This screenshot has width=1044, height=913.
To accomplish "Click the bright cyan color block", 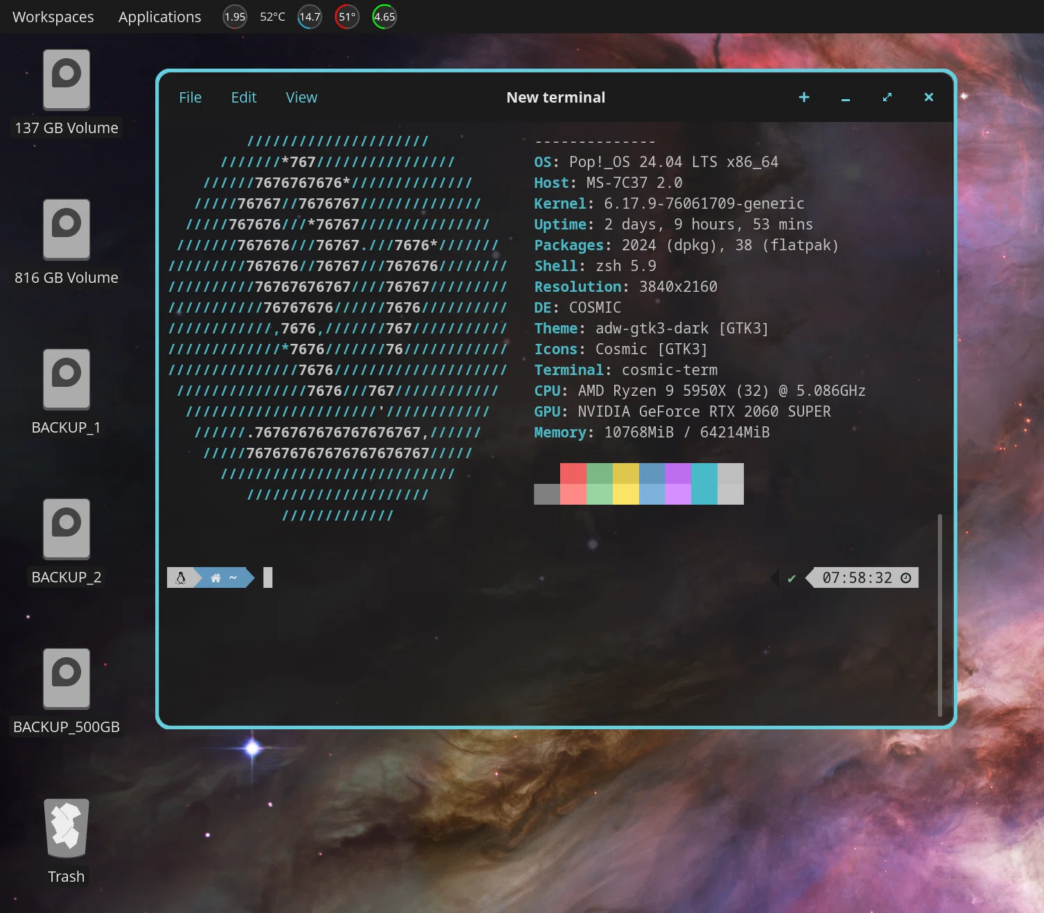I will pos(704,494).
